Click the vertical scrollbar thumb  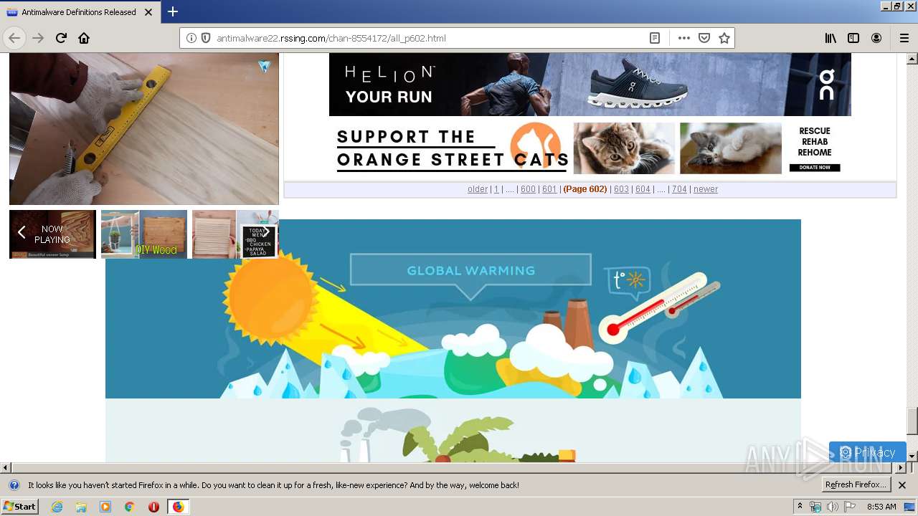click(912, 421)
